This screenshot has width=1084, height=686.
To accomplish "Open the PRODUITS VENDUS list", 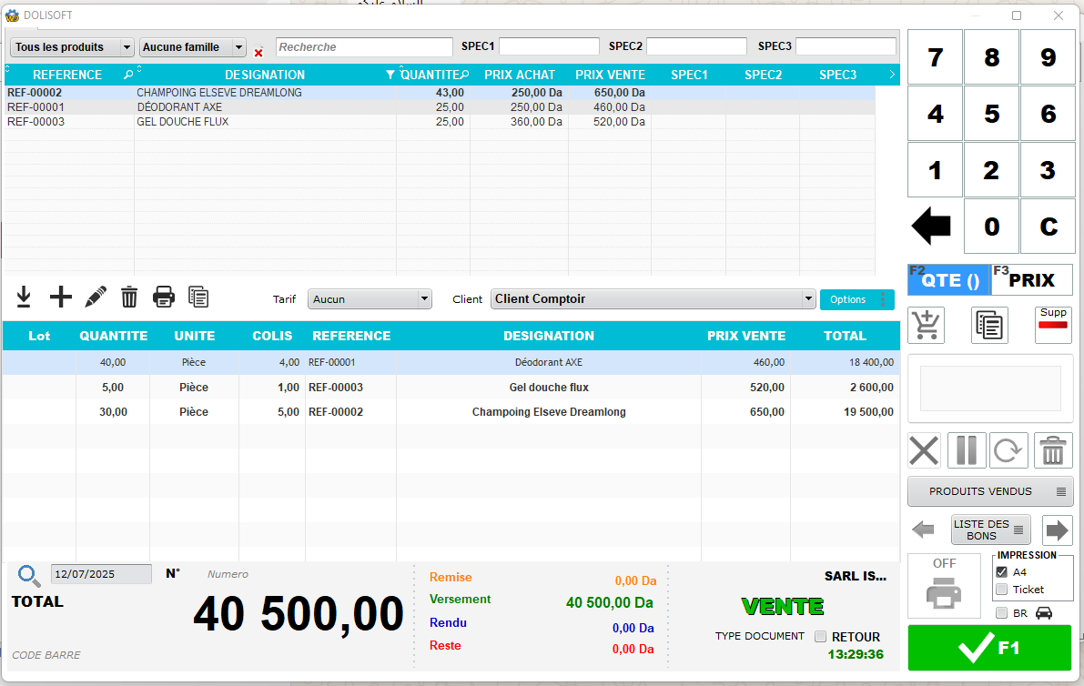I will point(989,491).
